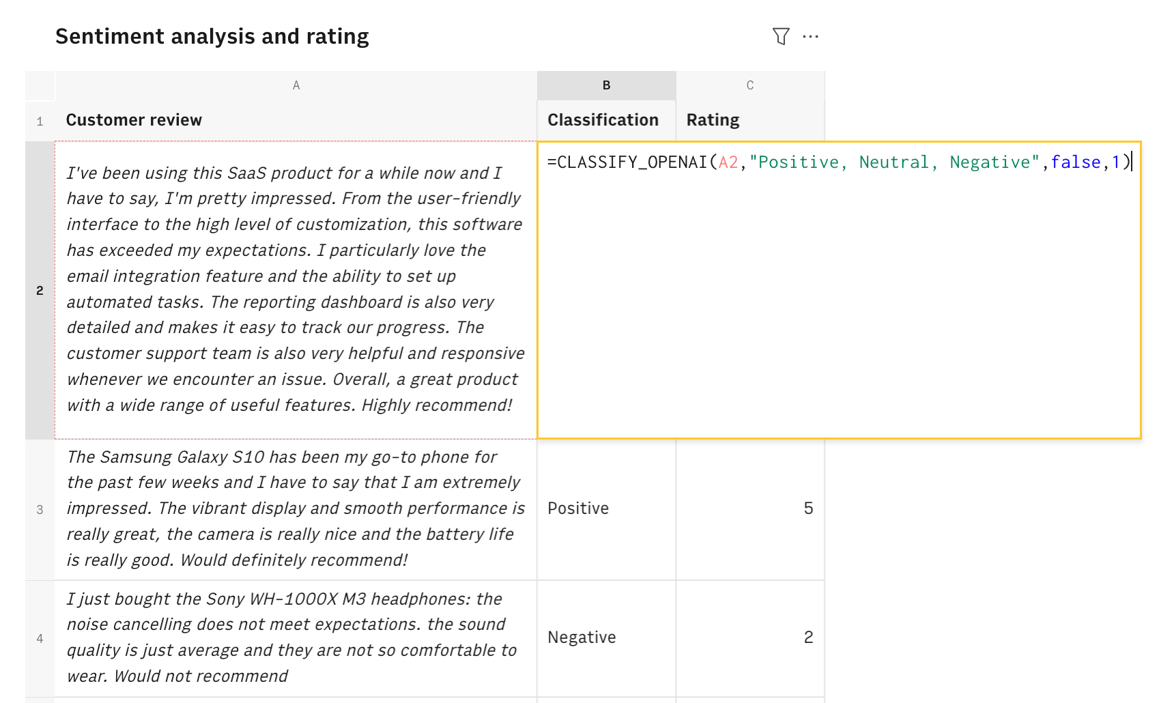Select the Samsung Galaxy S10 review cell

tap(296, 508)
